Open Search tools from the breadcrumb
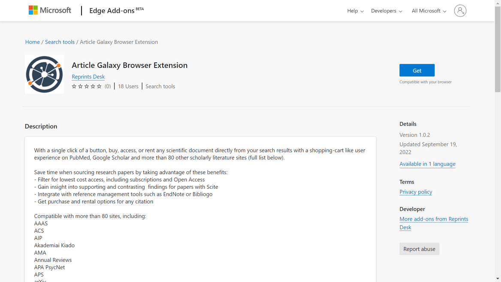Screen dimensions: 501x282 [x=60, y=42]
